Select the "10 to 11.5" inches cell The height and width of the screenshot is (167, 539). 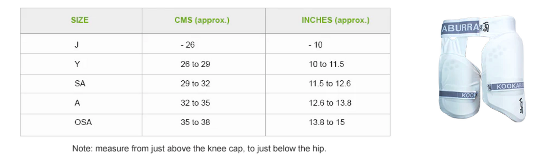click(x=326, y=64)
